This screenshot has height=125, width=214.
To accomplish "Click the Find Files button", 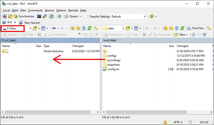I will [x=195, y=28].
